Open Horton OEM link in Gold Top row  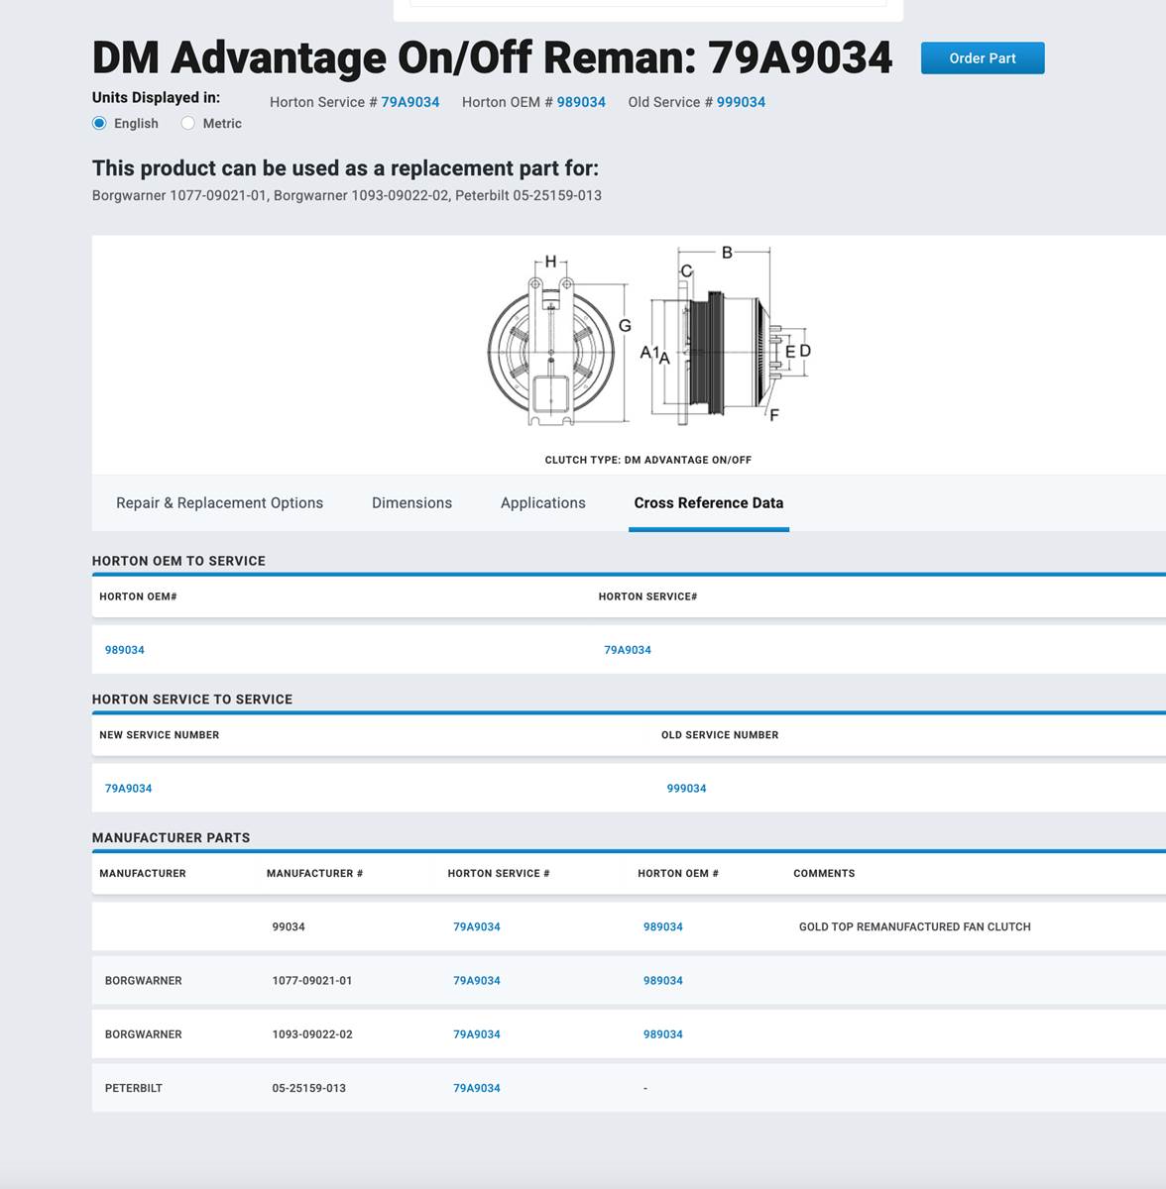(x=662, y=927)
